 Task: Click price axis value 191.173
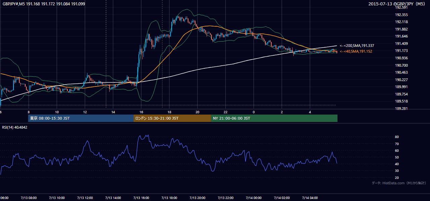(401, 51)
